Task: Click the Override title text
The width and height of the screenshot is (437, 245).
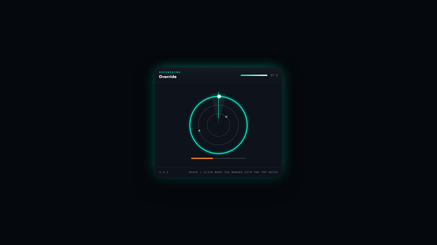Action: pyautogui.click(x=168, y=76)
